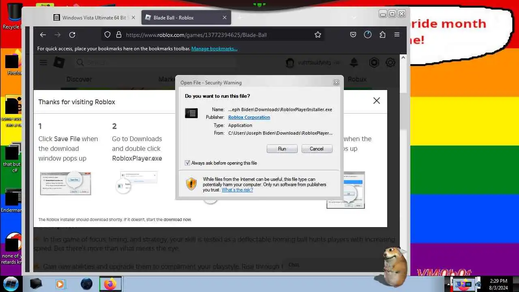This screenshot has height=292, width=519.
Task: Open Firefox hamburger application menu
Action: (397, 35)
